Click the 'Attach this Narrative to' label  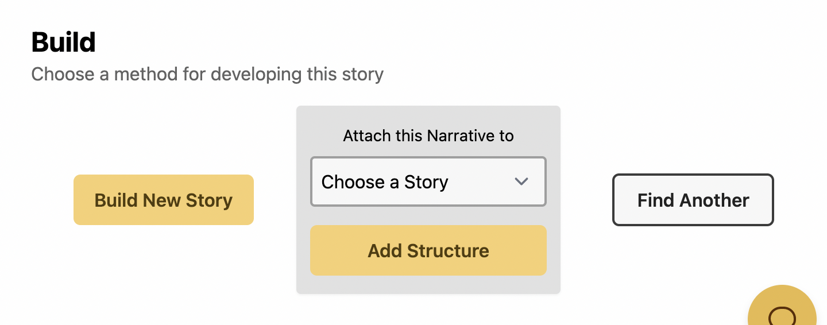tap(428, 136)
